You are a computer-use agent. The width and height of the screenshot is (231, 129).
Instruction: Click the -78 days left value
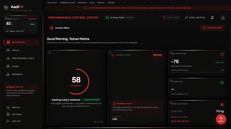point(175,61)
